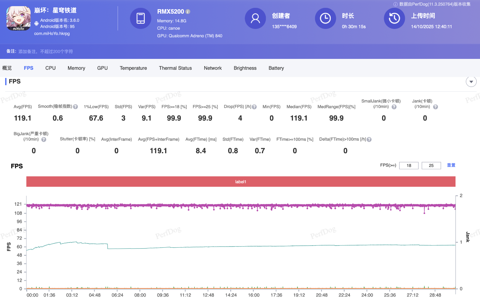Switch to the CPU tab
The height and width of the screenshot is (299, 480).
(x=50, y=68)
